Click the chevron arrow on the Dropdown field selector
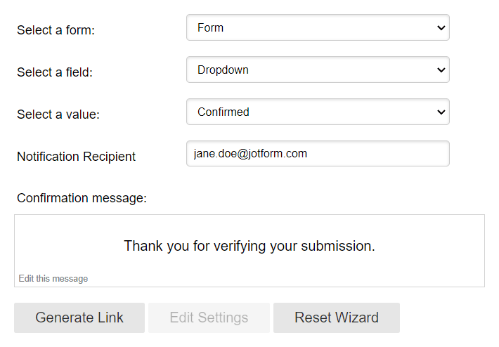 (441, 70)
